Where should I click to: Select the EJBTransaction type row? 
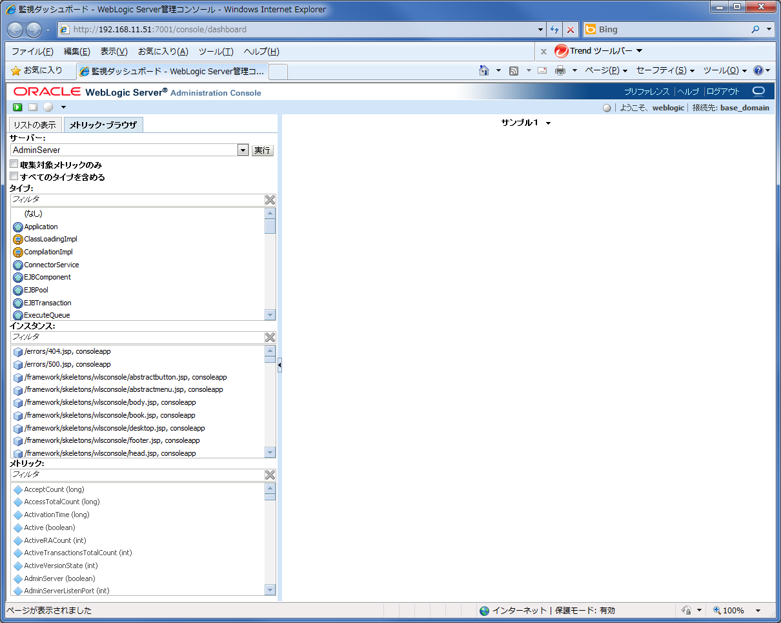pyautogui.click(x=138, y=303)
